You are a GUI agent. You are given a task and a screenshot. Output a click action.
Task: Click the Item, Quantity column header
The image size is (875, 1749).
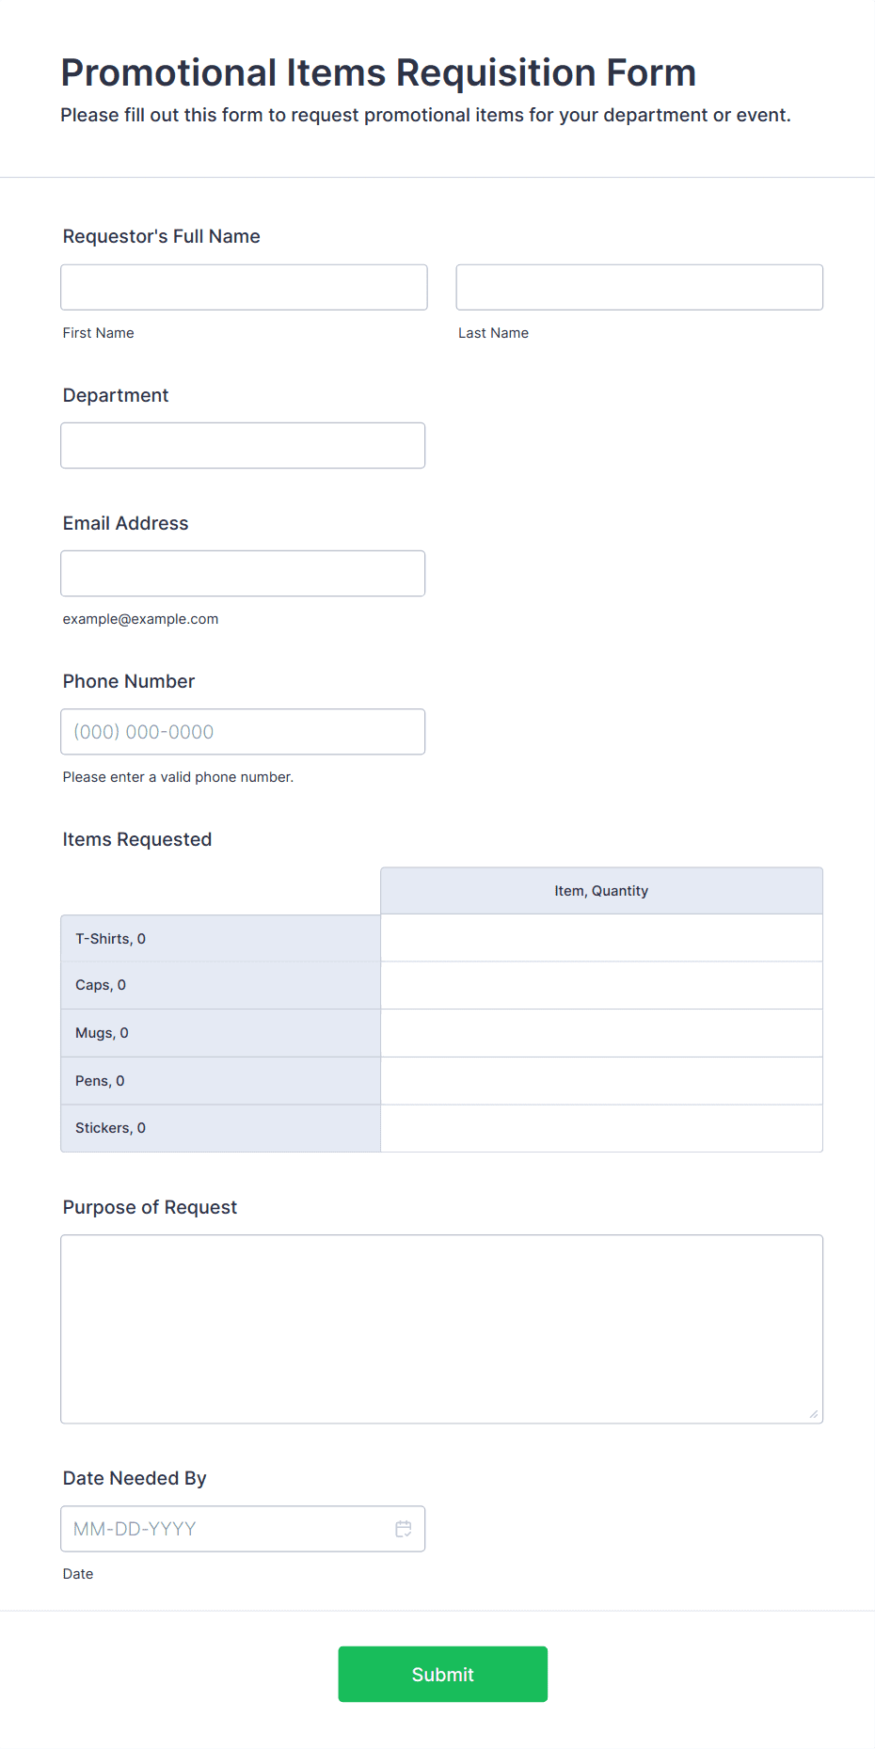coord(601,891)
